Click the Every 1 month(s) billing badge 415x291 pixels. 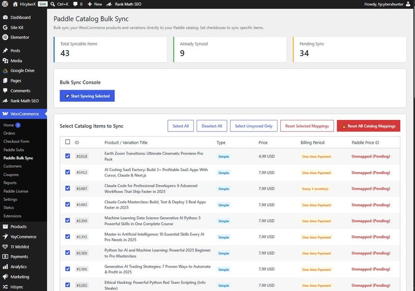(315, 189)
